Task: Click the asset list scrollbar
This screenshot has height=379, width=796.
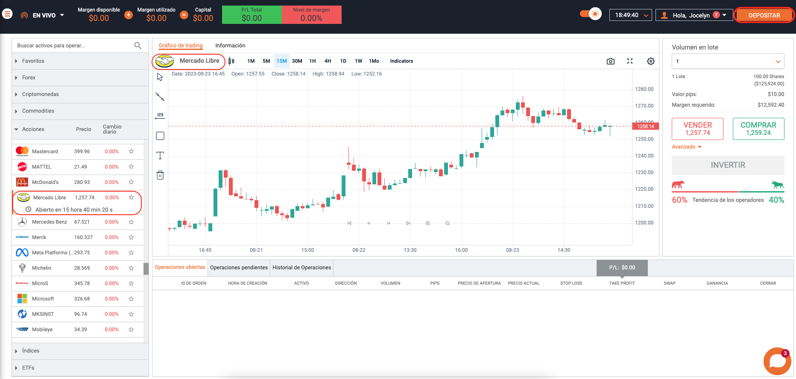Action: click(x=146, y=269)
